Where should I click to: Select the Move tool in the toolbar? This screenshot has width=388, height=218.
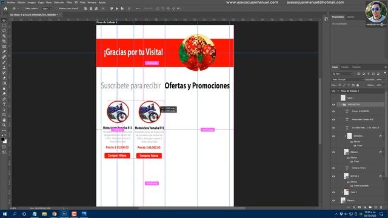[x=4, y=20]
